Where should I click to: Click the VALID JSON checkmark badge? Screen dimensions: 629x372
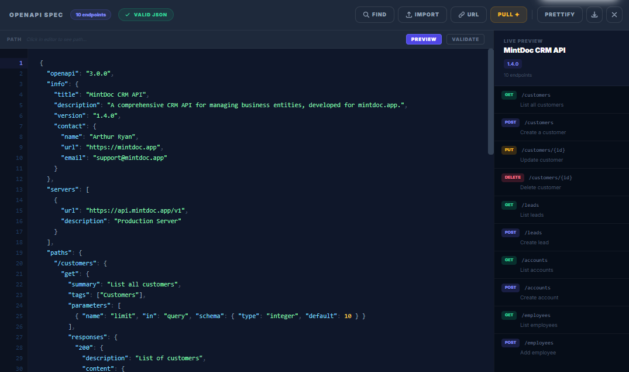click(145, 14)
